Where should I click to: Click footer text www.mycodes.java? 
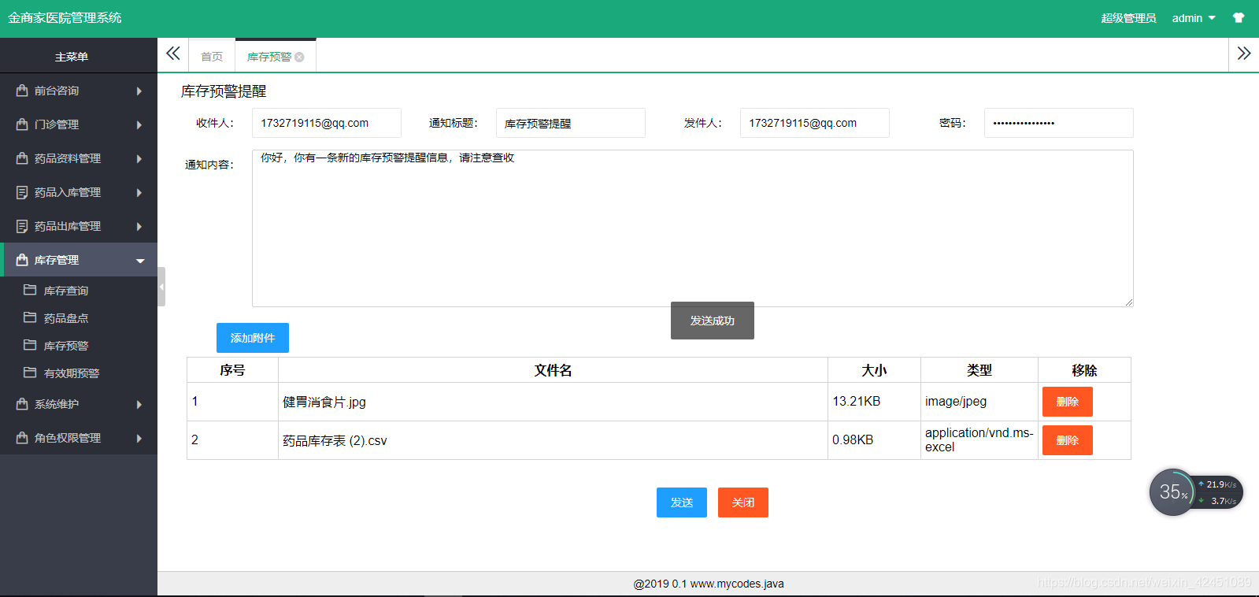point(737,584)
